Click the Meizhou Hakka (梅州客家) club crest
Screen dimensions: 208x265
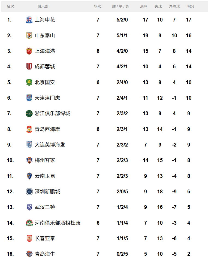pyautogui.click(x=29, y=160)
